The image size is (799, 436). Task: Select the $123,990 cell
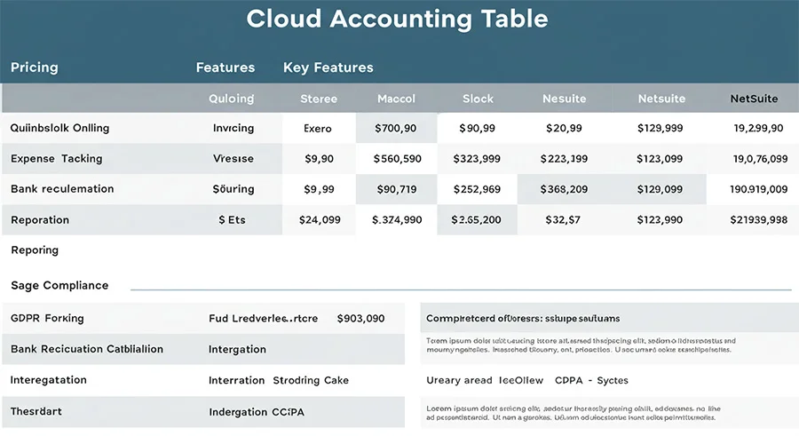pyautogui.click(x=660, y=220)
